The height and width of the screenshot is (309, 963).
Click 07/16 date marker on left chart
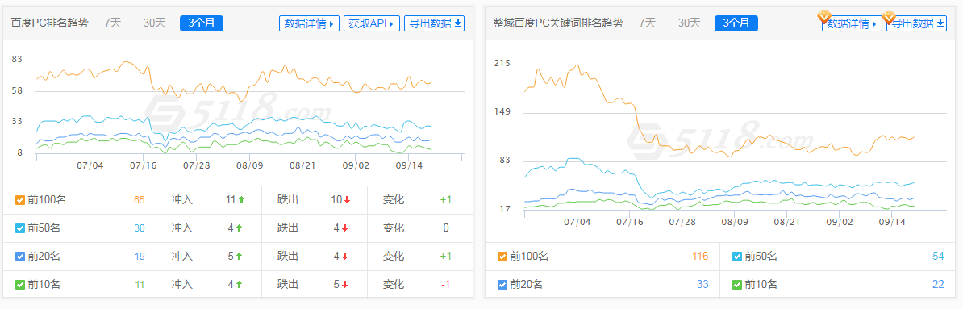pyautogui.click(x=143, y=165)
